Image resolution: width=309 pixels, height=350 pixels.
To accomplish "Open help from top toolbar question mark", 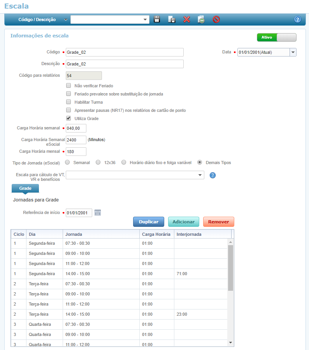I will point(298,19).
